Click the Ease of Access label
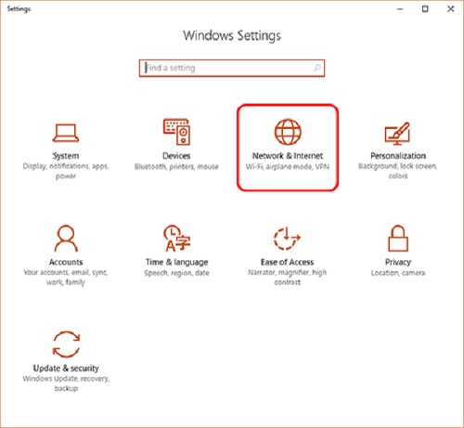Image resolution: width=464 pixels, height=428 pixels. tap(288, 262)
